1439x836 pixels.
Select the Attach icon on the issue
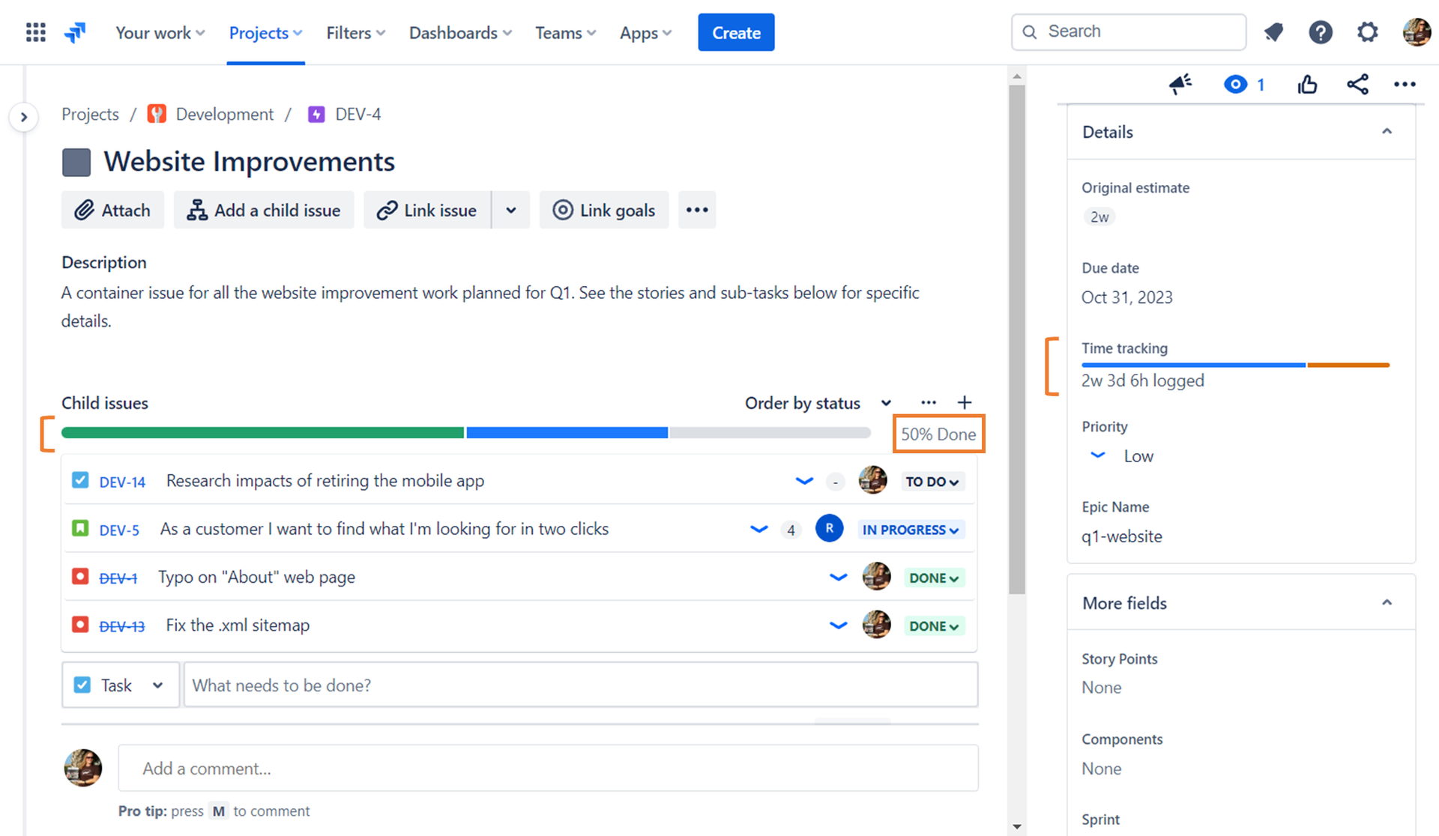(85, 210)
